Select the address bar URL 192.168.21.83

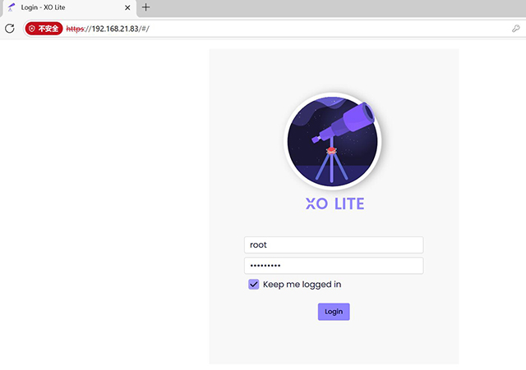[x=115, y=29]
